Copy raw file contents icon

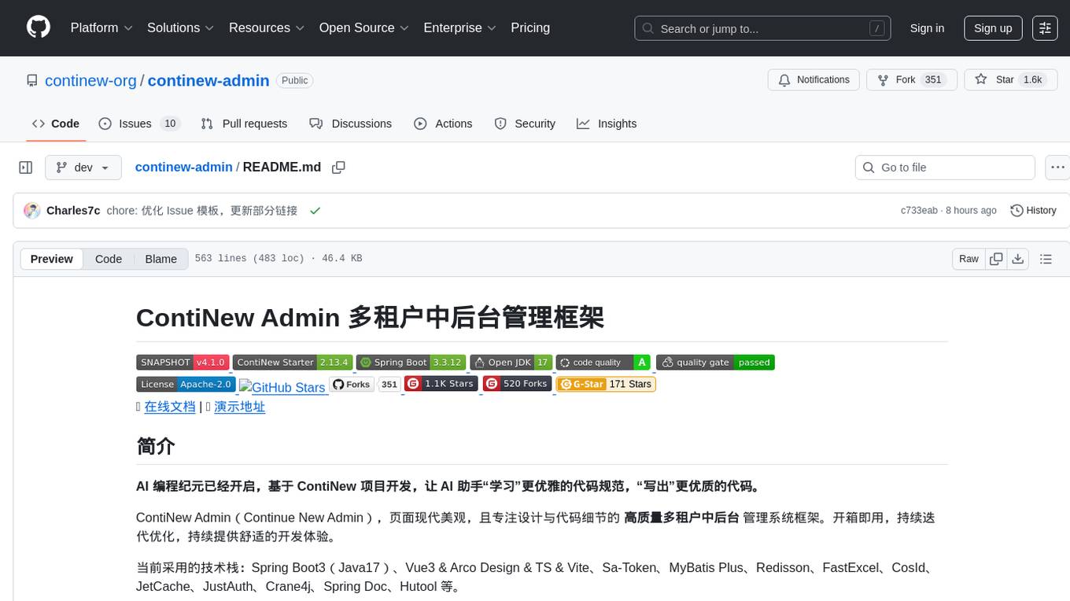996,259
